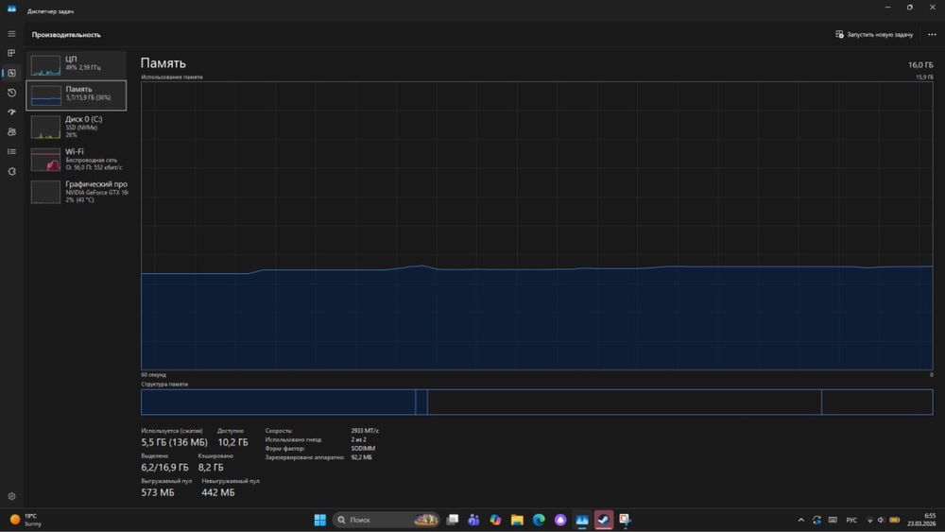Open the clock and date flyout

pos(921,520)
